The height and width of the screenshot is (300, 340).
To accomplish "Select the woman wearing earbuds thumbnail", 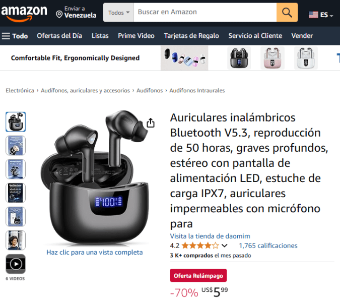I will pyautogui.click(x=16, y=241).
